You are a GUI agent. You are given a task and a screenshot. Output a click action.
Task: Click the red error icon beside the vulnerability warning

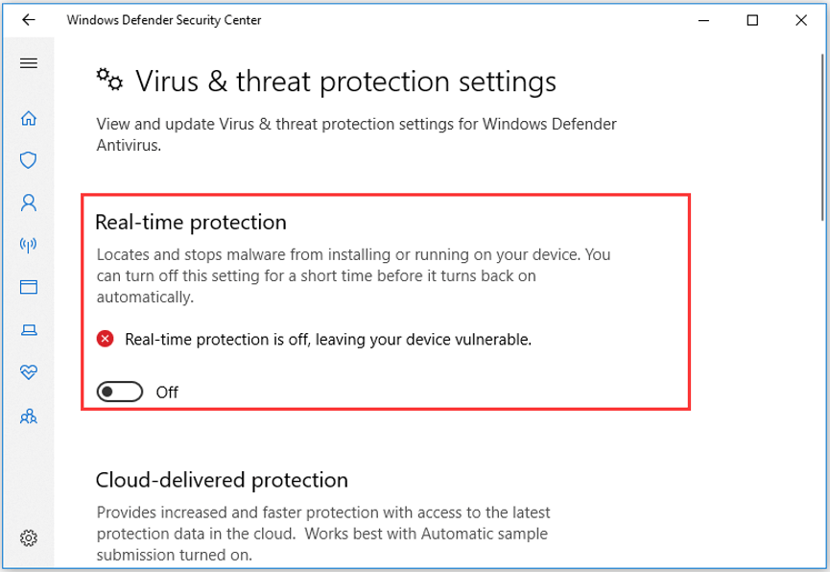[x=106, y=339]
